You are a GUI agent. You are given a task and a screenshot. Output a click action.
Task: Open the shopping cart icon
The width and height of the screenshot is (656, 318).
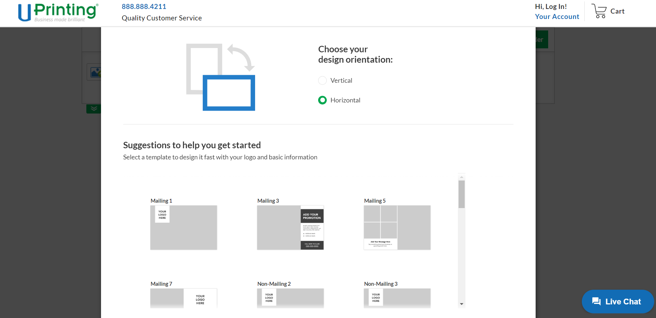(599, 11)
